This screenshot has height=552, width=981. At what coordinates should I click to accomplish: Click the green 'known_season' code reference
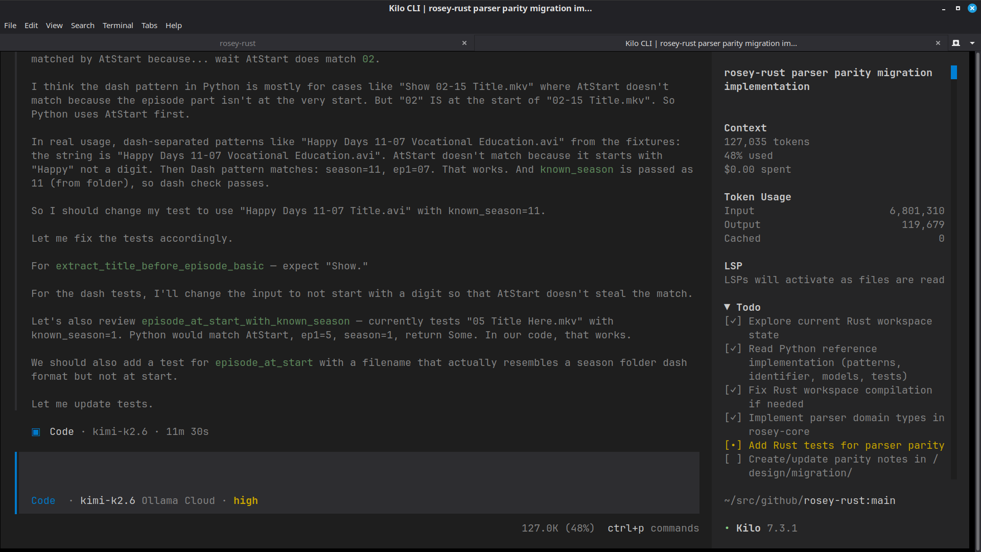pos(577,170)
